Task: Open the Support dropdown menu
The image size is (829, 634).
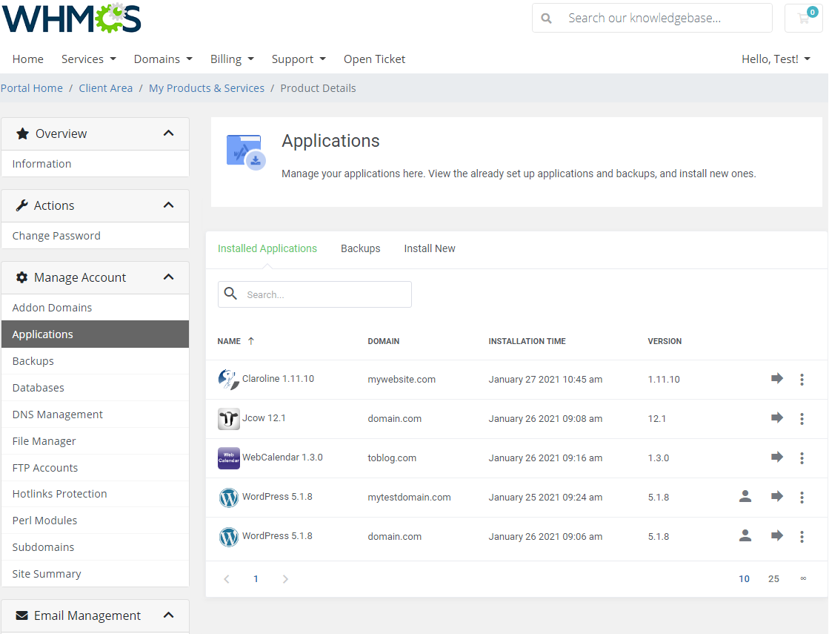Action: pyautogui.click(x=298, y=59)
